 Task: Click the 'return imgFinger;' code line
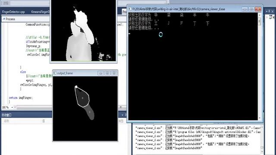[21, 98]
